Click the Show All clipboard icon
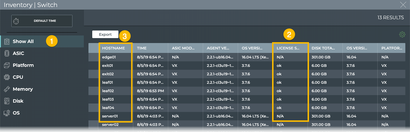 [7, 41]
